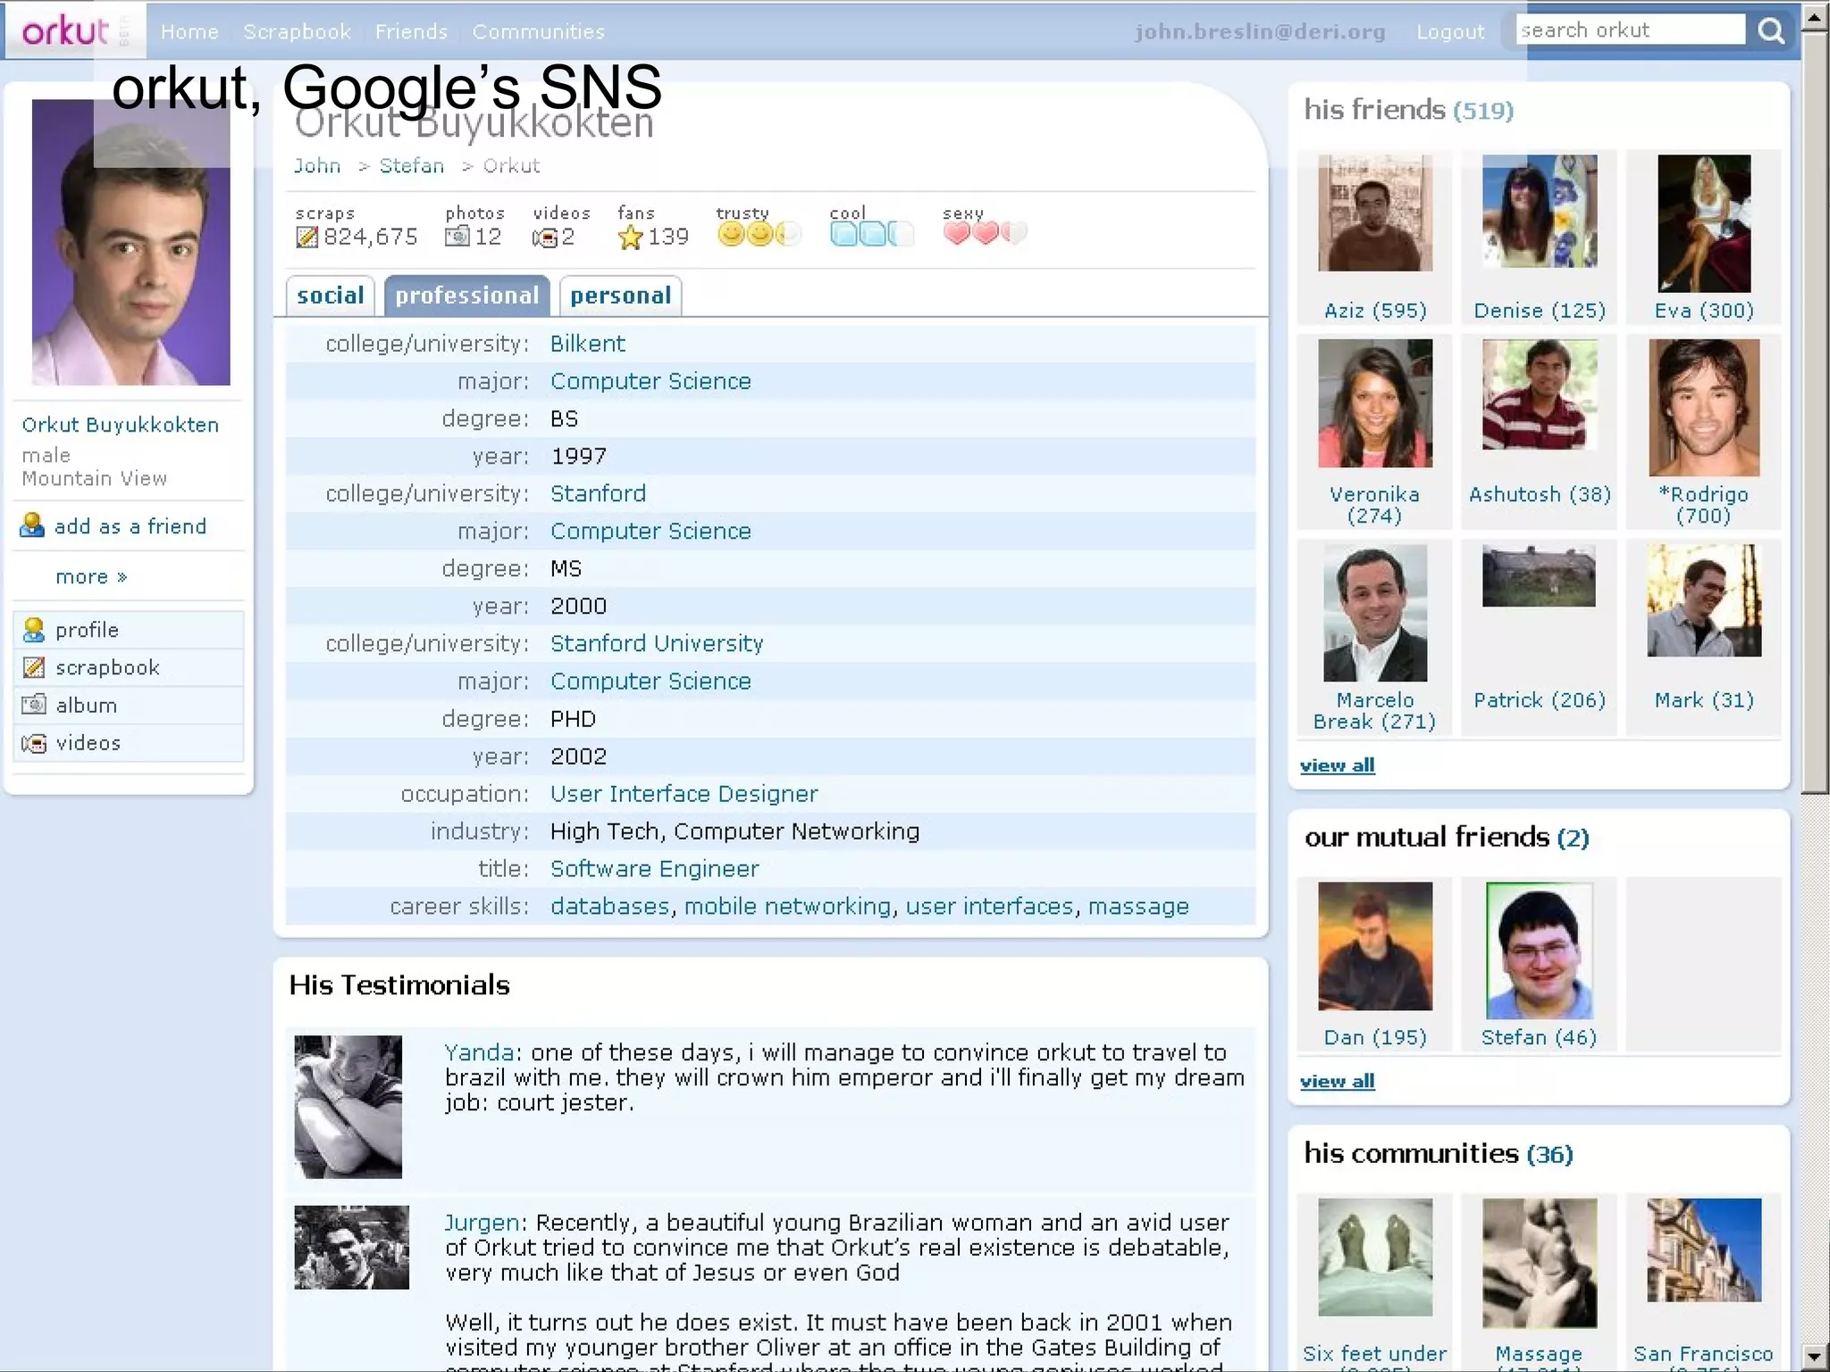Click the Yanda name link
The height and width of the screenshot is (1372, 1830).
click(479, 1053)
